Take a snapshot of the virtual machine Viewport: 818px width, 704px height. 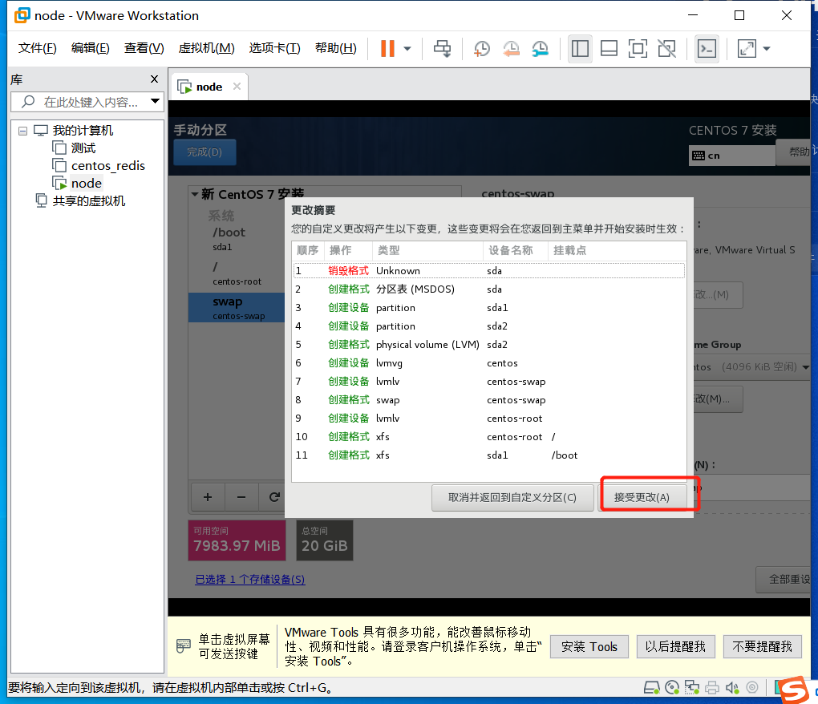click(x=482, y=49)
